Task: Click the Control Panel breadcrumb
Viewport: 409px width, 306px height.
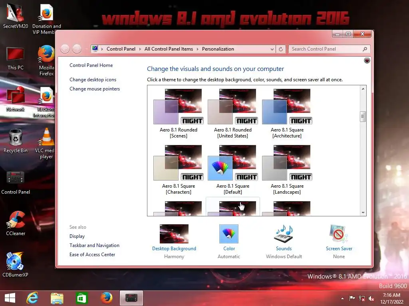Action: pyautogui.click(x=121, y=49)
